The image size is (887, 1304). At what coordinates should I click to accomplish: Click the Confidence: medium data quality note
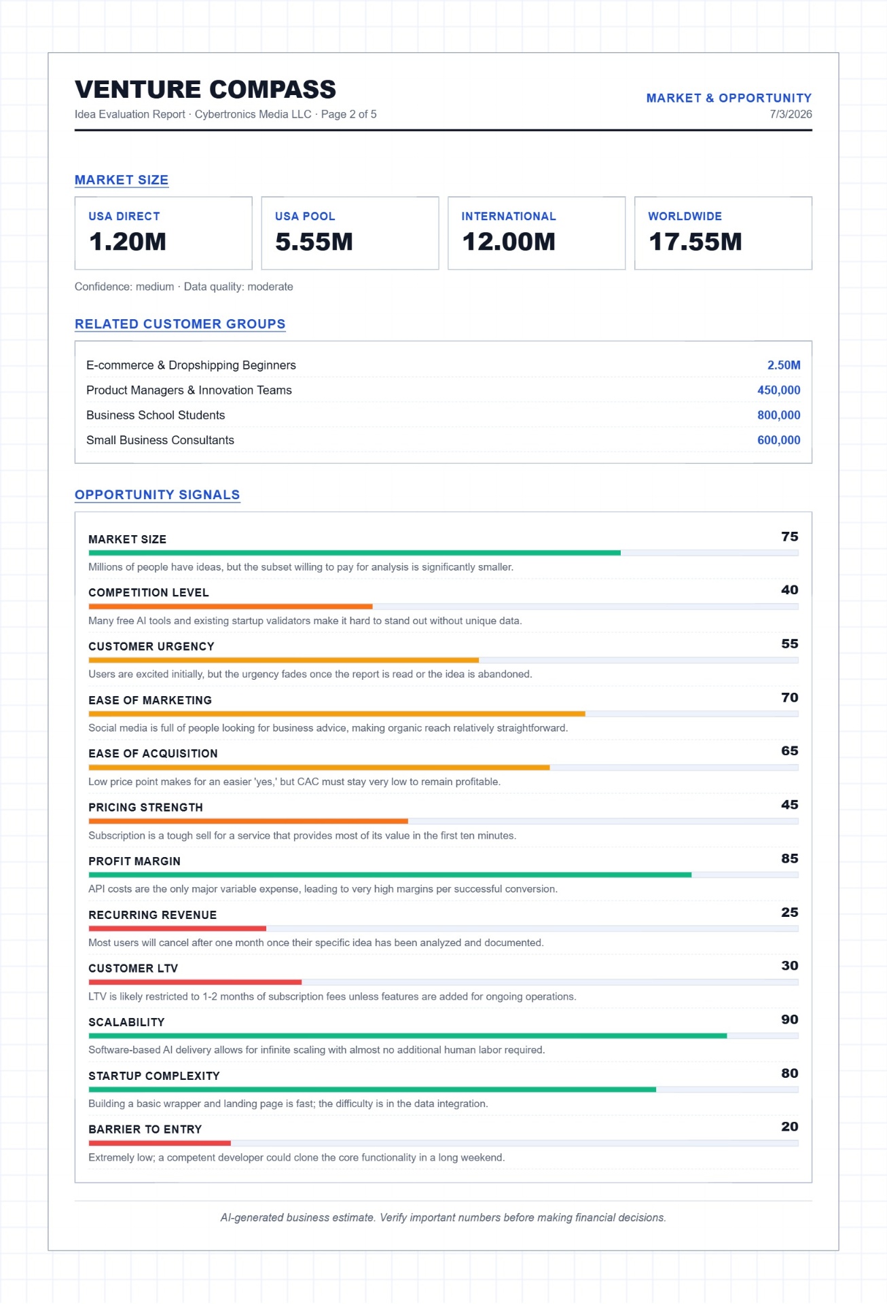click(184, 287)
